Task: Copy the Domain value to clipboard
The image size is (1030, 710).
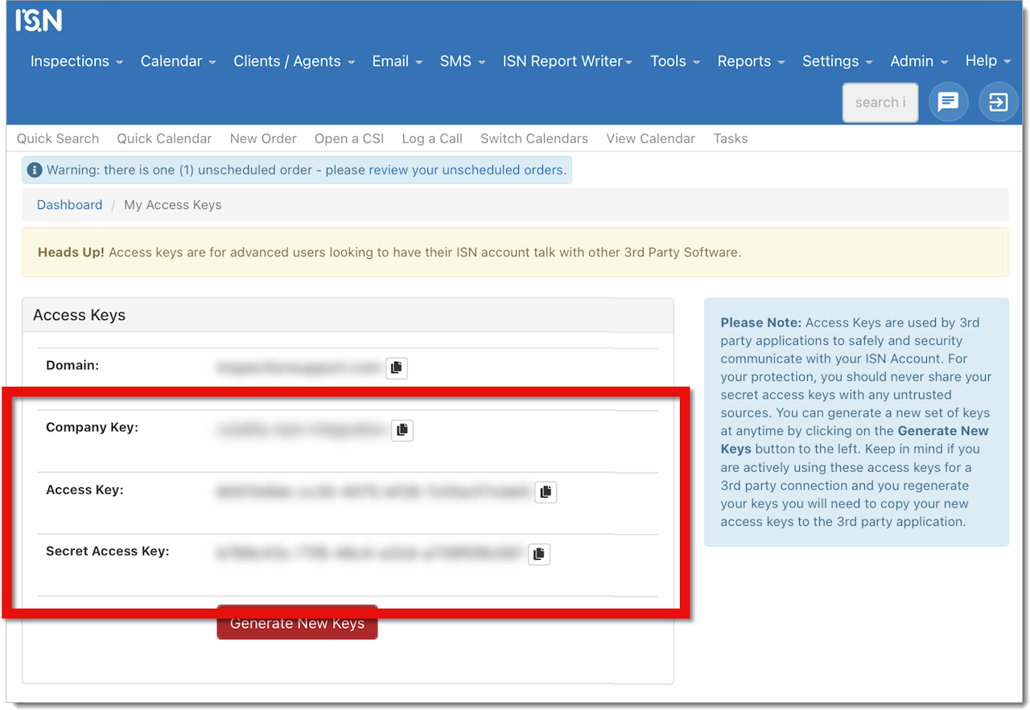Action: [396, 367]
